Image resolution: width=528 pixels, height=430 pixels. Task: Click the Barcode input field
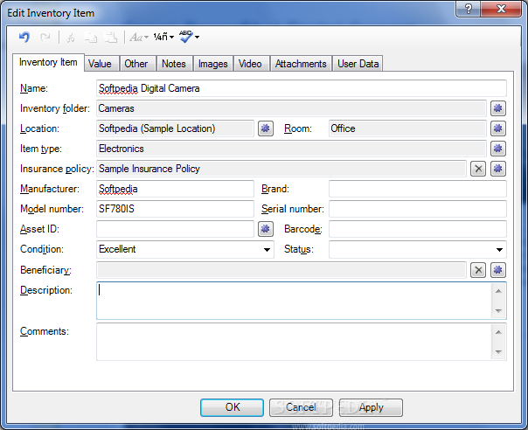418,229
